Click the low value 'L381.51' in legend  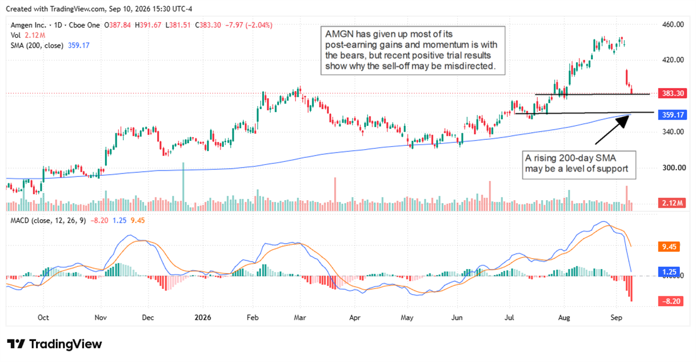(179, 25)
